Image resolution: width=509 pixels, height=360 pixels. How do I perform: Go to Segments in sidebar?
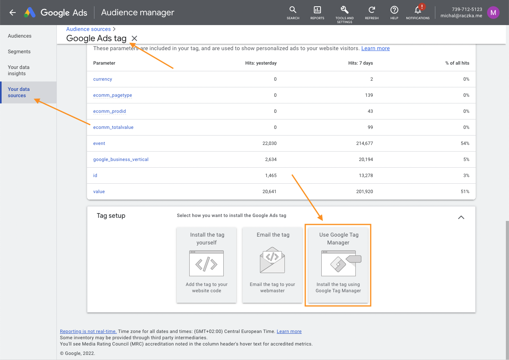(19, 51)
